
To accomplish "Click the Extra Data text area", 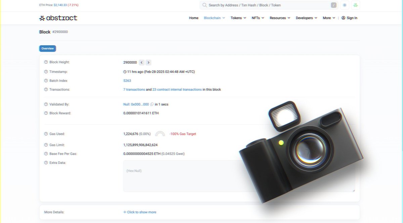I will (239, 176).
